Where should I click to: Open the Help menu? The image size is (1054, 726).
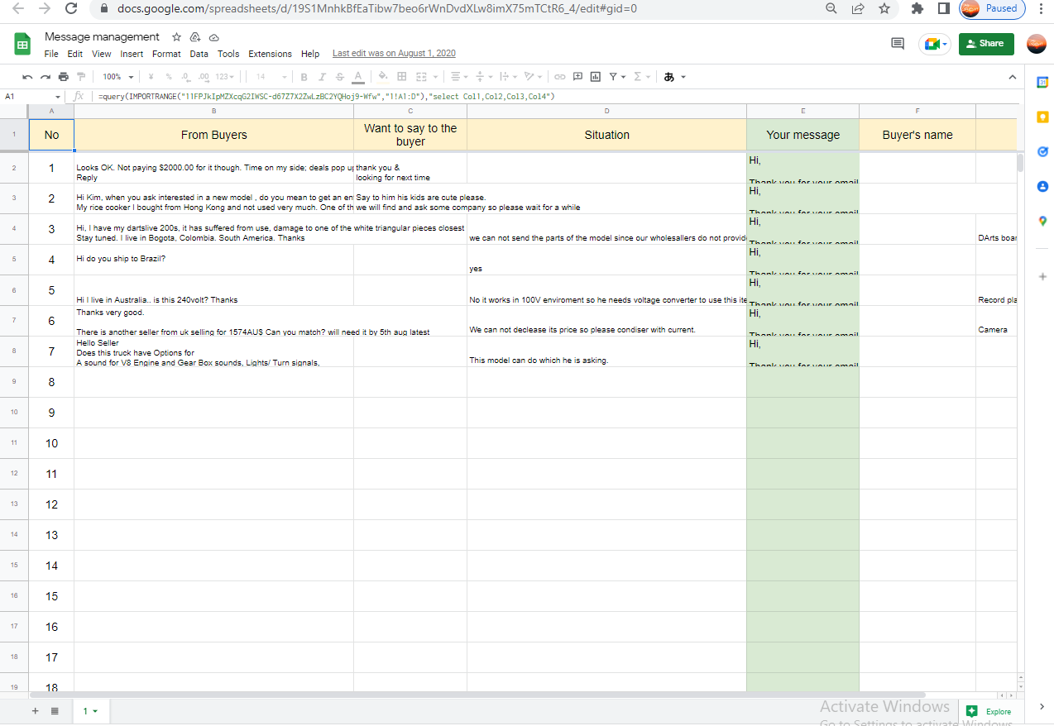310,54
